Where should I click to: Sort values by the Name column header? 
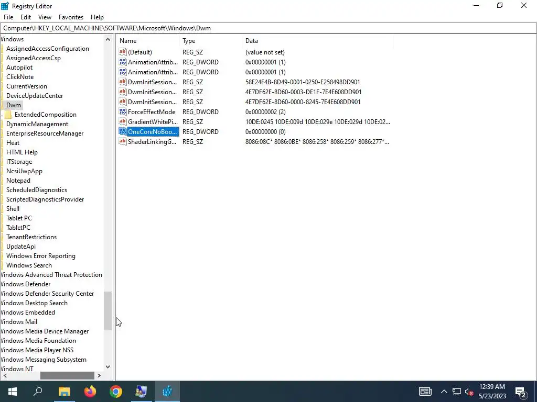point(148,41)
